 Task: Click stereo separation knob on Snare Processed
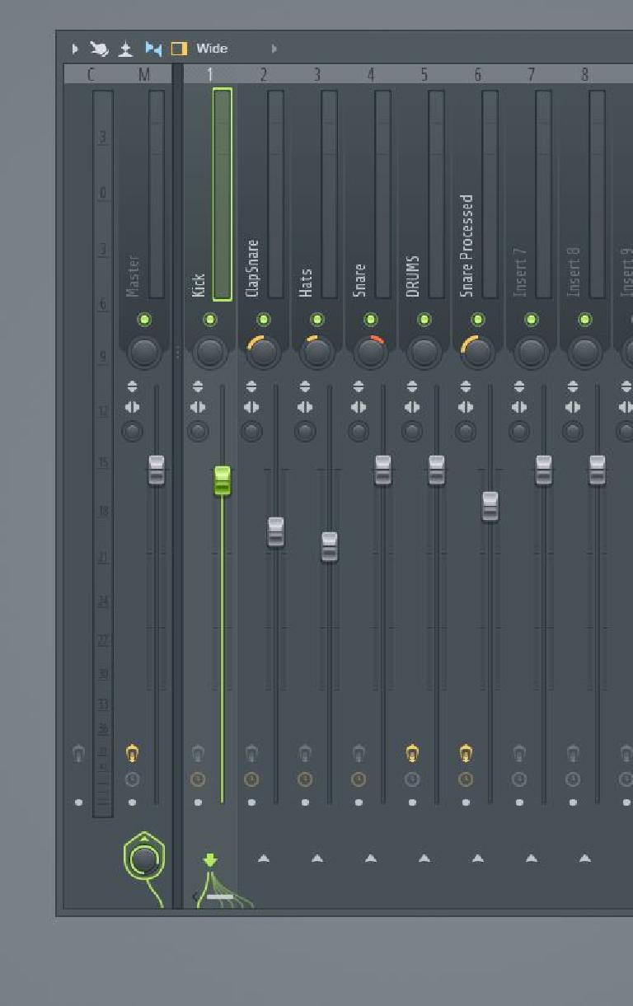tap(466, 431)
